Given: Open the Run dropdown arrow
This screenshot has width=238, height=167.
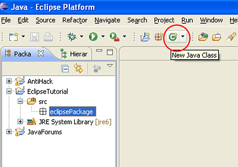Looking at the screenshot, I should coord(103,36).
